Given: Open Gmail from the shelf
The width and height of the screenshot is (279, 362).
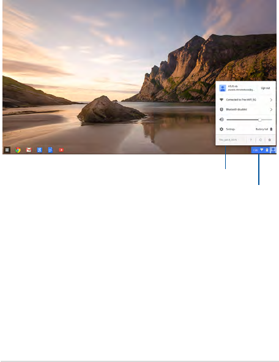Looking at the screenshot, I should pos(29,150).
